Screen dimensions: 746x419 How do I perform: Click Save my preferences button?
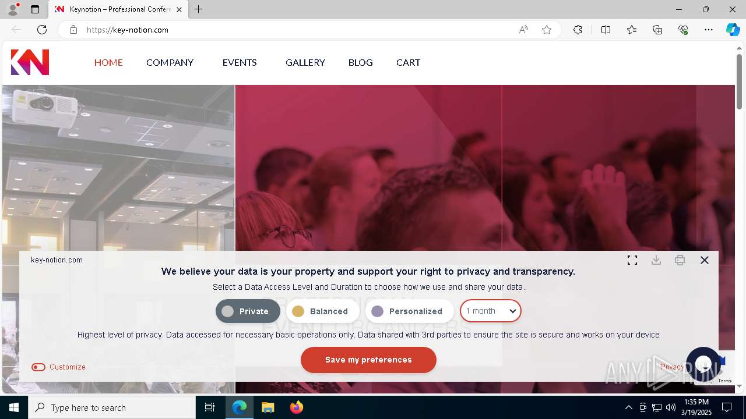368,360
